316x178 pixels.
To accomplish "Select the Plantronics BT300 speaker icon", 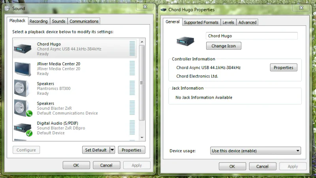I will point(22,88).
